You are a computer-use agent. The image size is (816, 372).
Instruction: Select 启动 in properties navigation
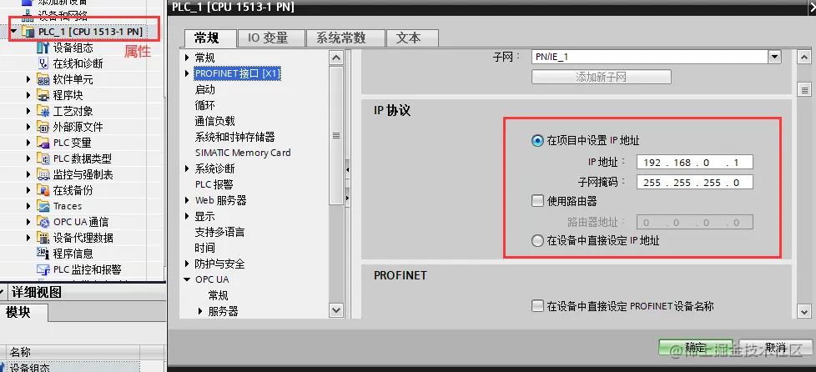coord(204,89)
